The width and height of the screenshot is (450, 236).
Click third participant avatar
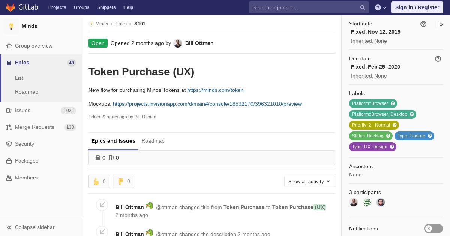[381, 202]
